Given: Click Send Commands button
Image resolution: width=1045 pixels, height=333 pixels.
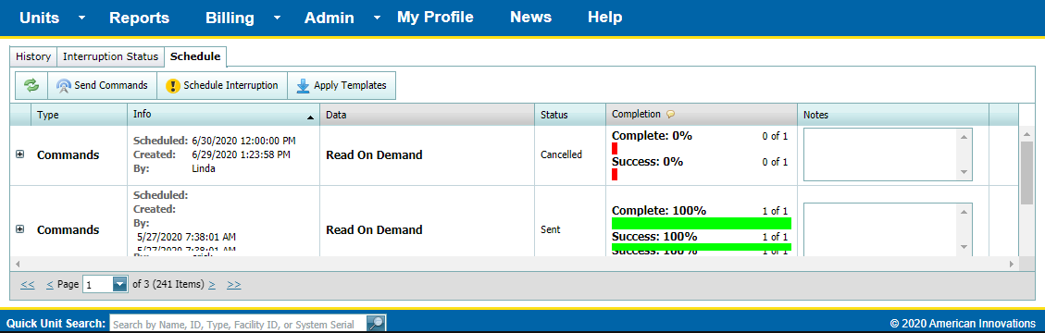Looking at the screenshot, I should tap(102, 85).
